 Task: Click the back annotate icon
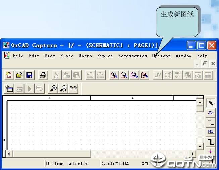[168, 75]
